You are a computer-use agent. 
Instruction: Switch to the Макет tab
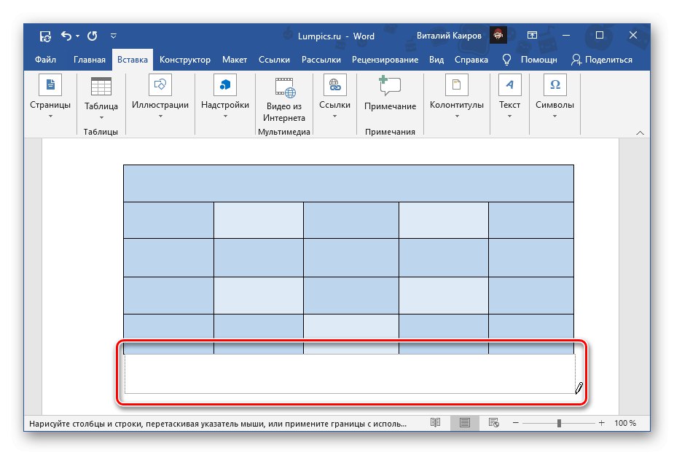(235, 60)
